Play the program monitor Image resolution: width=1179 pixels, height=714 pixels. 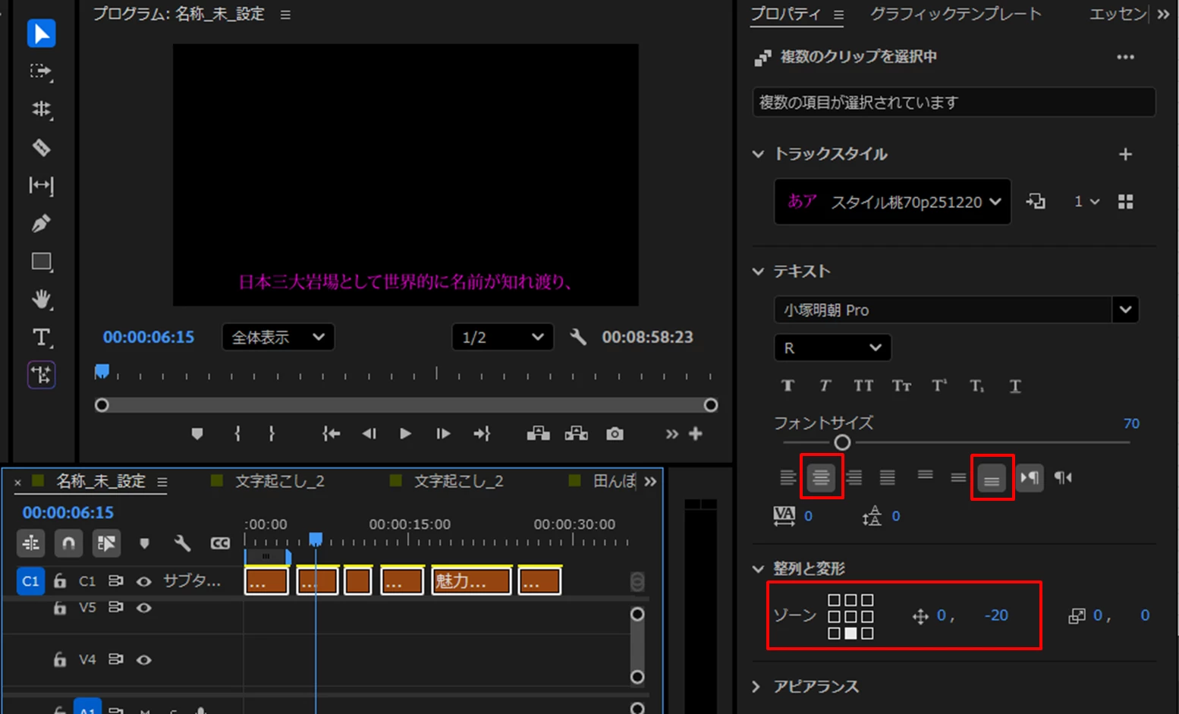pyautogui.click(x=406, y=434)
